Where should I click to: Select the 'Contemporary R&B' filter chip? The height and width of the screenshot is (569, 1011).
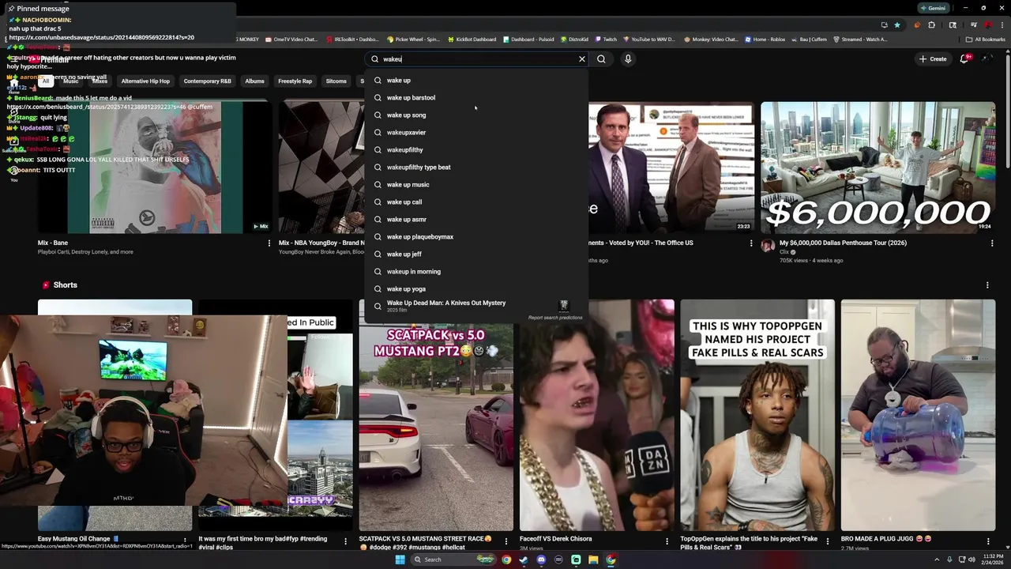(x=207, y=81)
